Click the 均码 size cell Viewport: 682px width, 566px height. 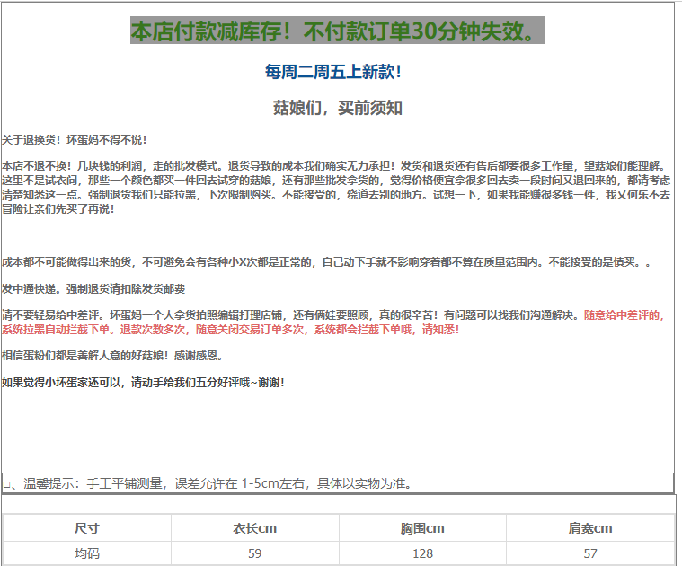point(87,553)
